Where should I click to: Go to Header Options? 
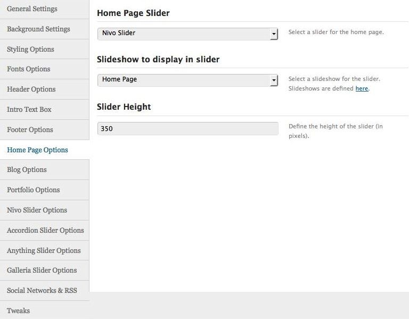coord(31,89)
